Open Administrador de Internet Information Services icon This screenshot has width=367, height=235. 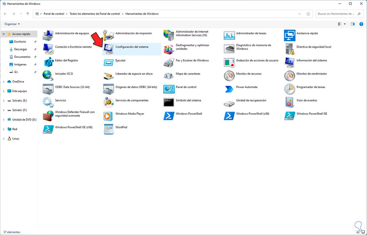[x=169, y=35]
